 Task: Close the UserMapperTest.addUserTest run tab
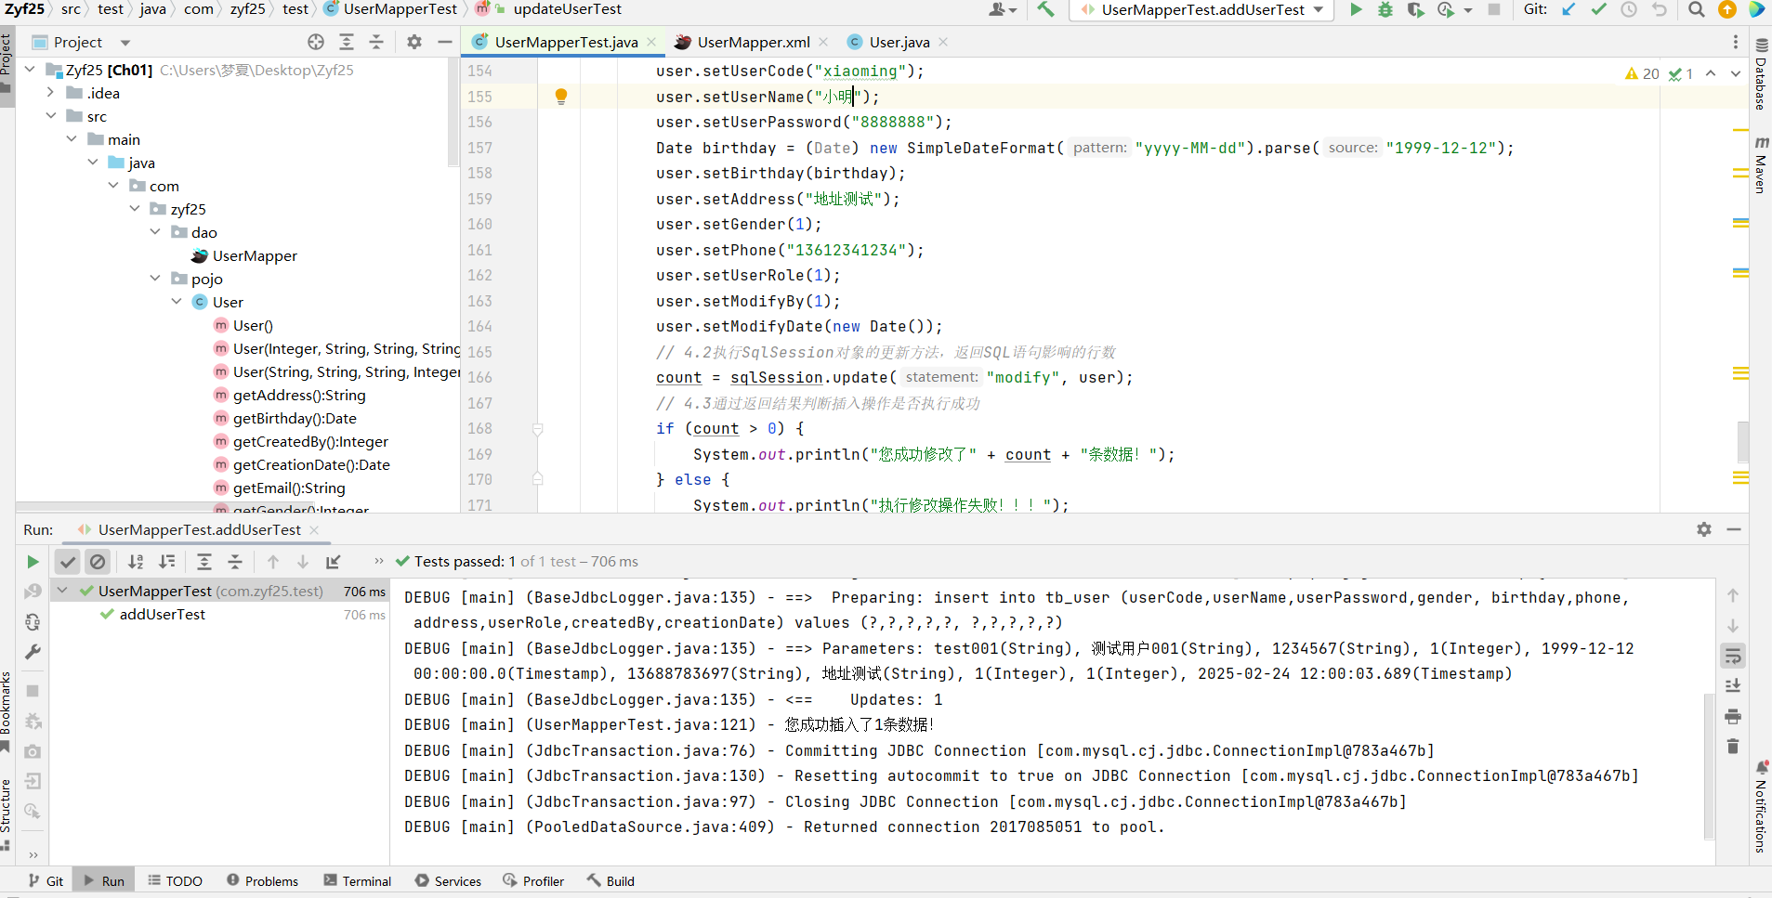[314, 529]
